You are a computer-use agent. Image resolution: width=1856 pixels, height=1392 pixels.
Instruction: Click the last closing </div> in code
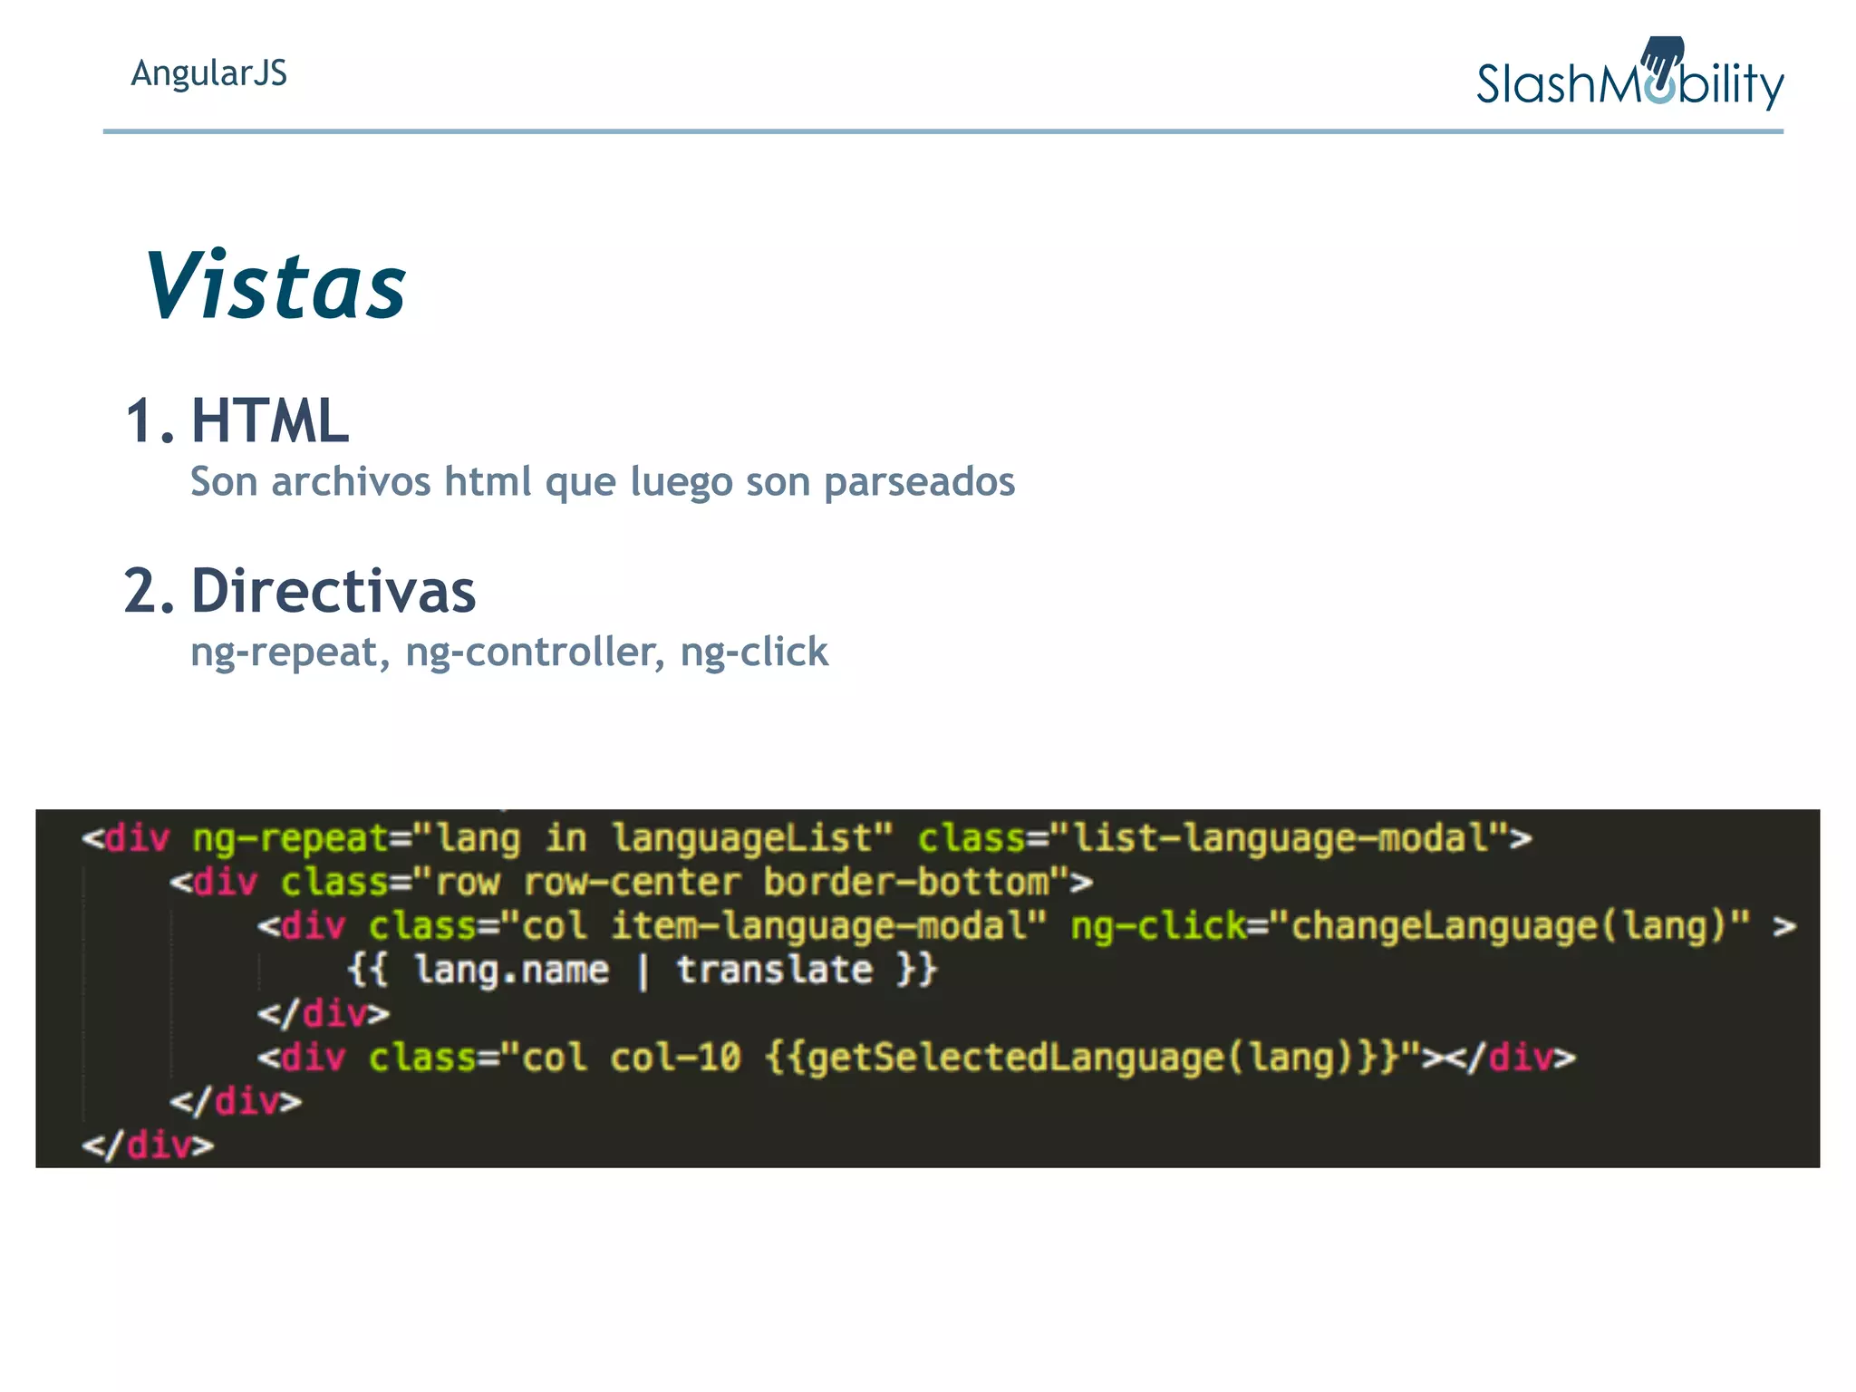148,1145
